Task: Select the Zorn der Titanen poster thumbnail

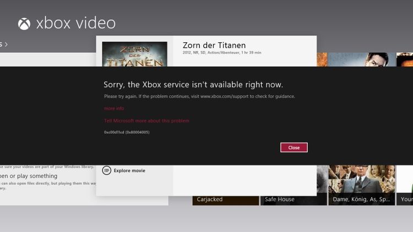Action: (x=134, y=54)
